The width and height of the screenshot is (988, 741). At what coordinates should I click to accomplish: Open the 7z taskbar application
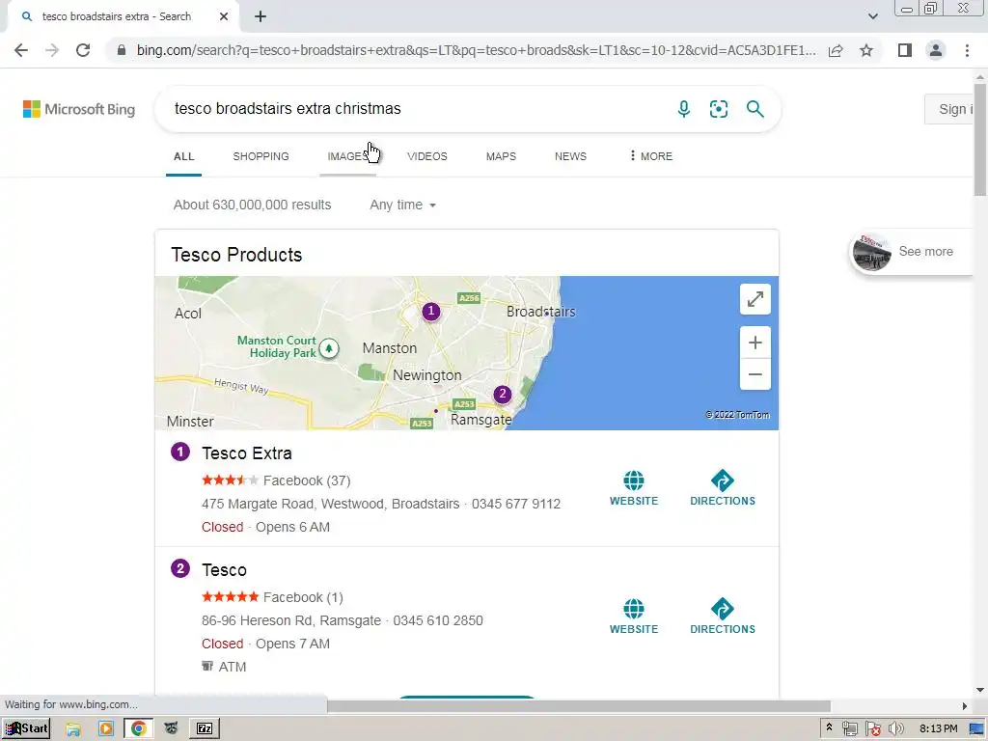pos(205,728)
